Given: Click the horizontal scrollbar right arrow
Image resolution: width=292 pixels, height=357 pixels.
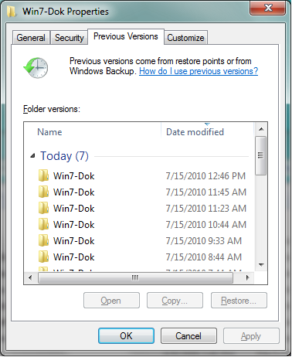Looking at the screenshot, I should point(248,277).
